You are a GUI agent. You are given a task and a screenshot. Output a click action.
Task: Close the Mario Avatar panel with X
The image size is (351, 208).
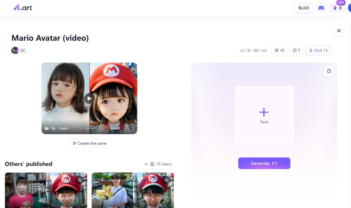(x=339, y=31)
